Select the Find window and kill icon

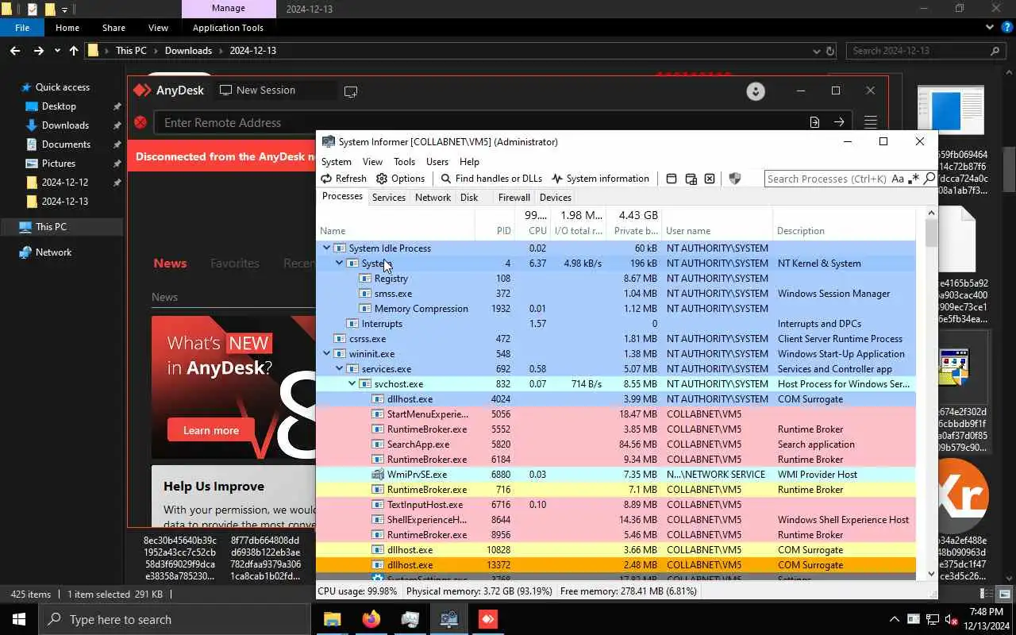[710, 179]
